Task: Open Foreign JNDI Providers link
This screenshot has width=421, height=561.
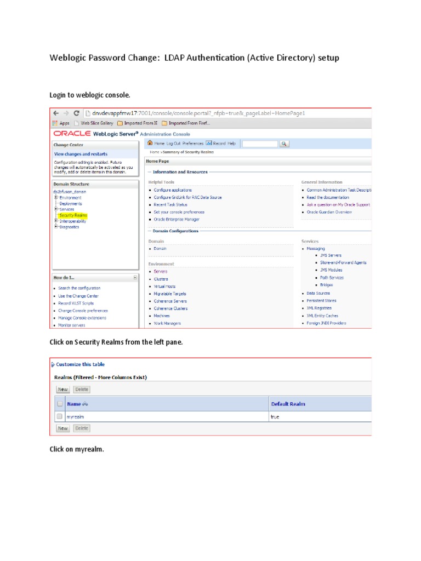Action: click(327, 323)
